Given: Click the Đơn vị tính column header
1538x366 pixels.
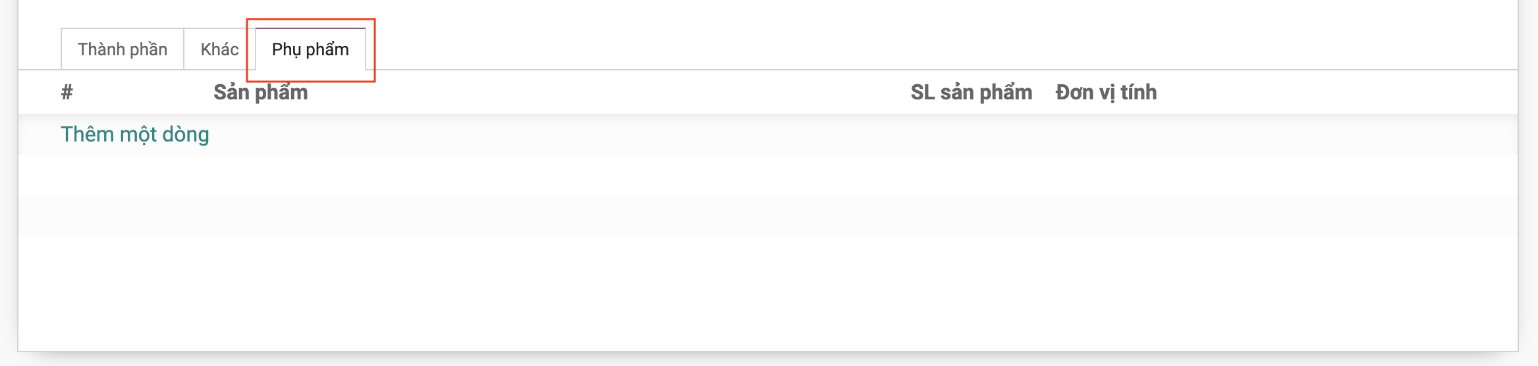Looking at the screenshot, I should (x=1106, y=92).
